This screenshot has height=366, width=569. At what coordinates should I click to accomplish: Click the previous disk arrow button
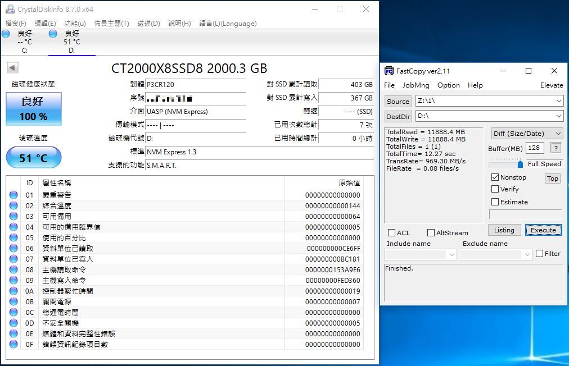click(12, 67)
